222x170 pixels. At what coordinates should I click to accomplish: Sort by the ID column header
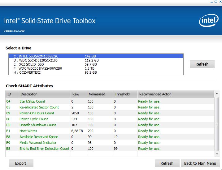pos(12,94)
